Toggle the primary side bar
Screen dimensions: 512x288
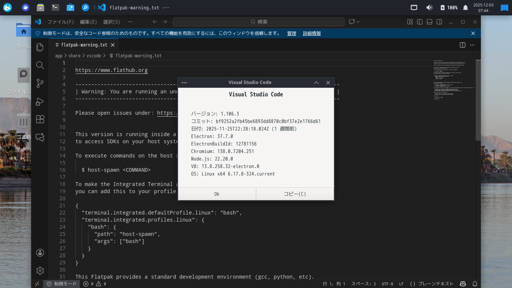tap(420, 22)
